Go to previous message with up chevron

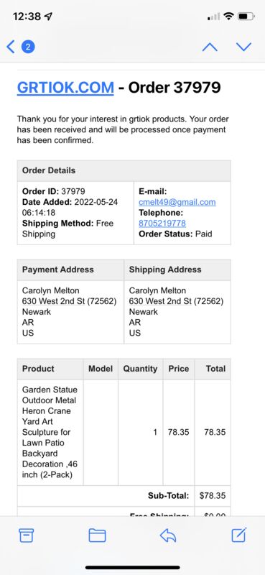pos(210,47)
